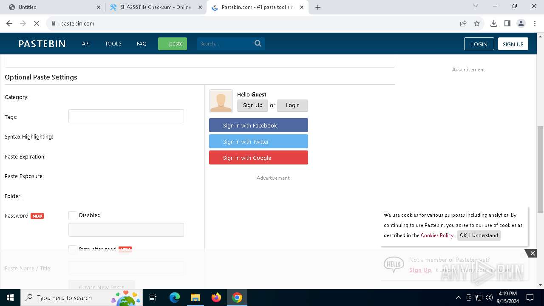Open the API menu item
Screen dimensions: 544x306
pyautogui.click(x=86, y=43)
